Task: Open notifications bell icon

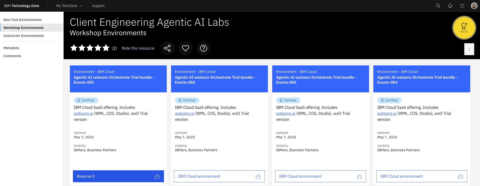Action: coord(450,6)
